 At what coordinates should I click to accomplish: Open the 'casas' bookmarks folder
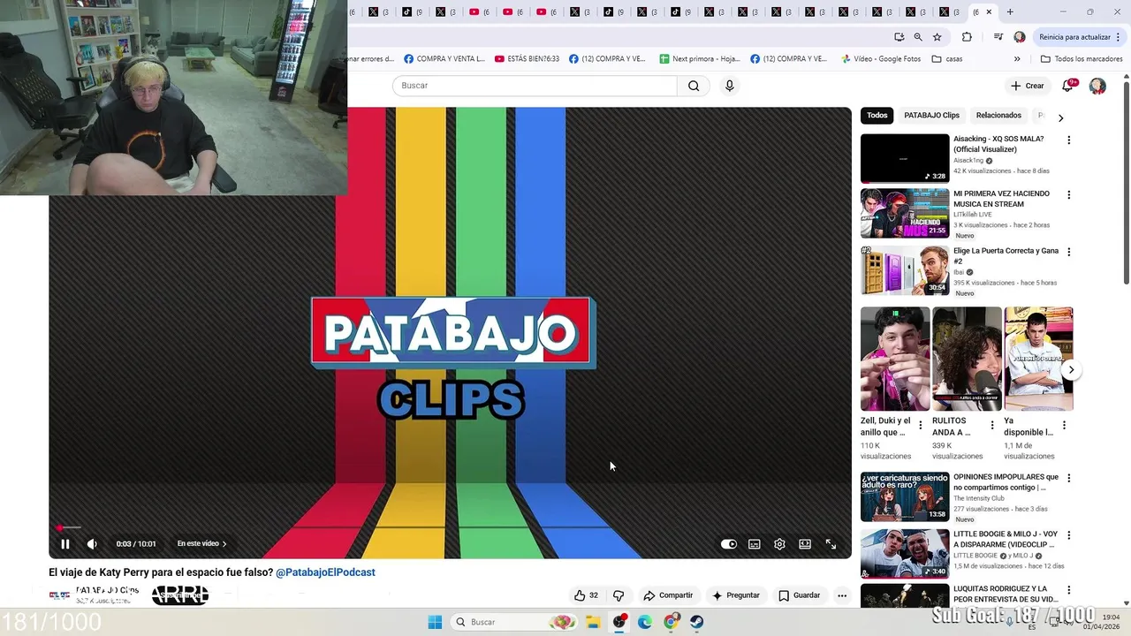click(x=947, y=59)
